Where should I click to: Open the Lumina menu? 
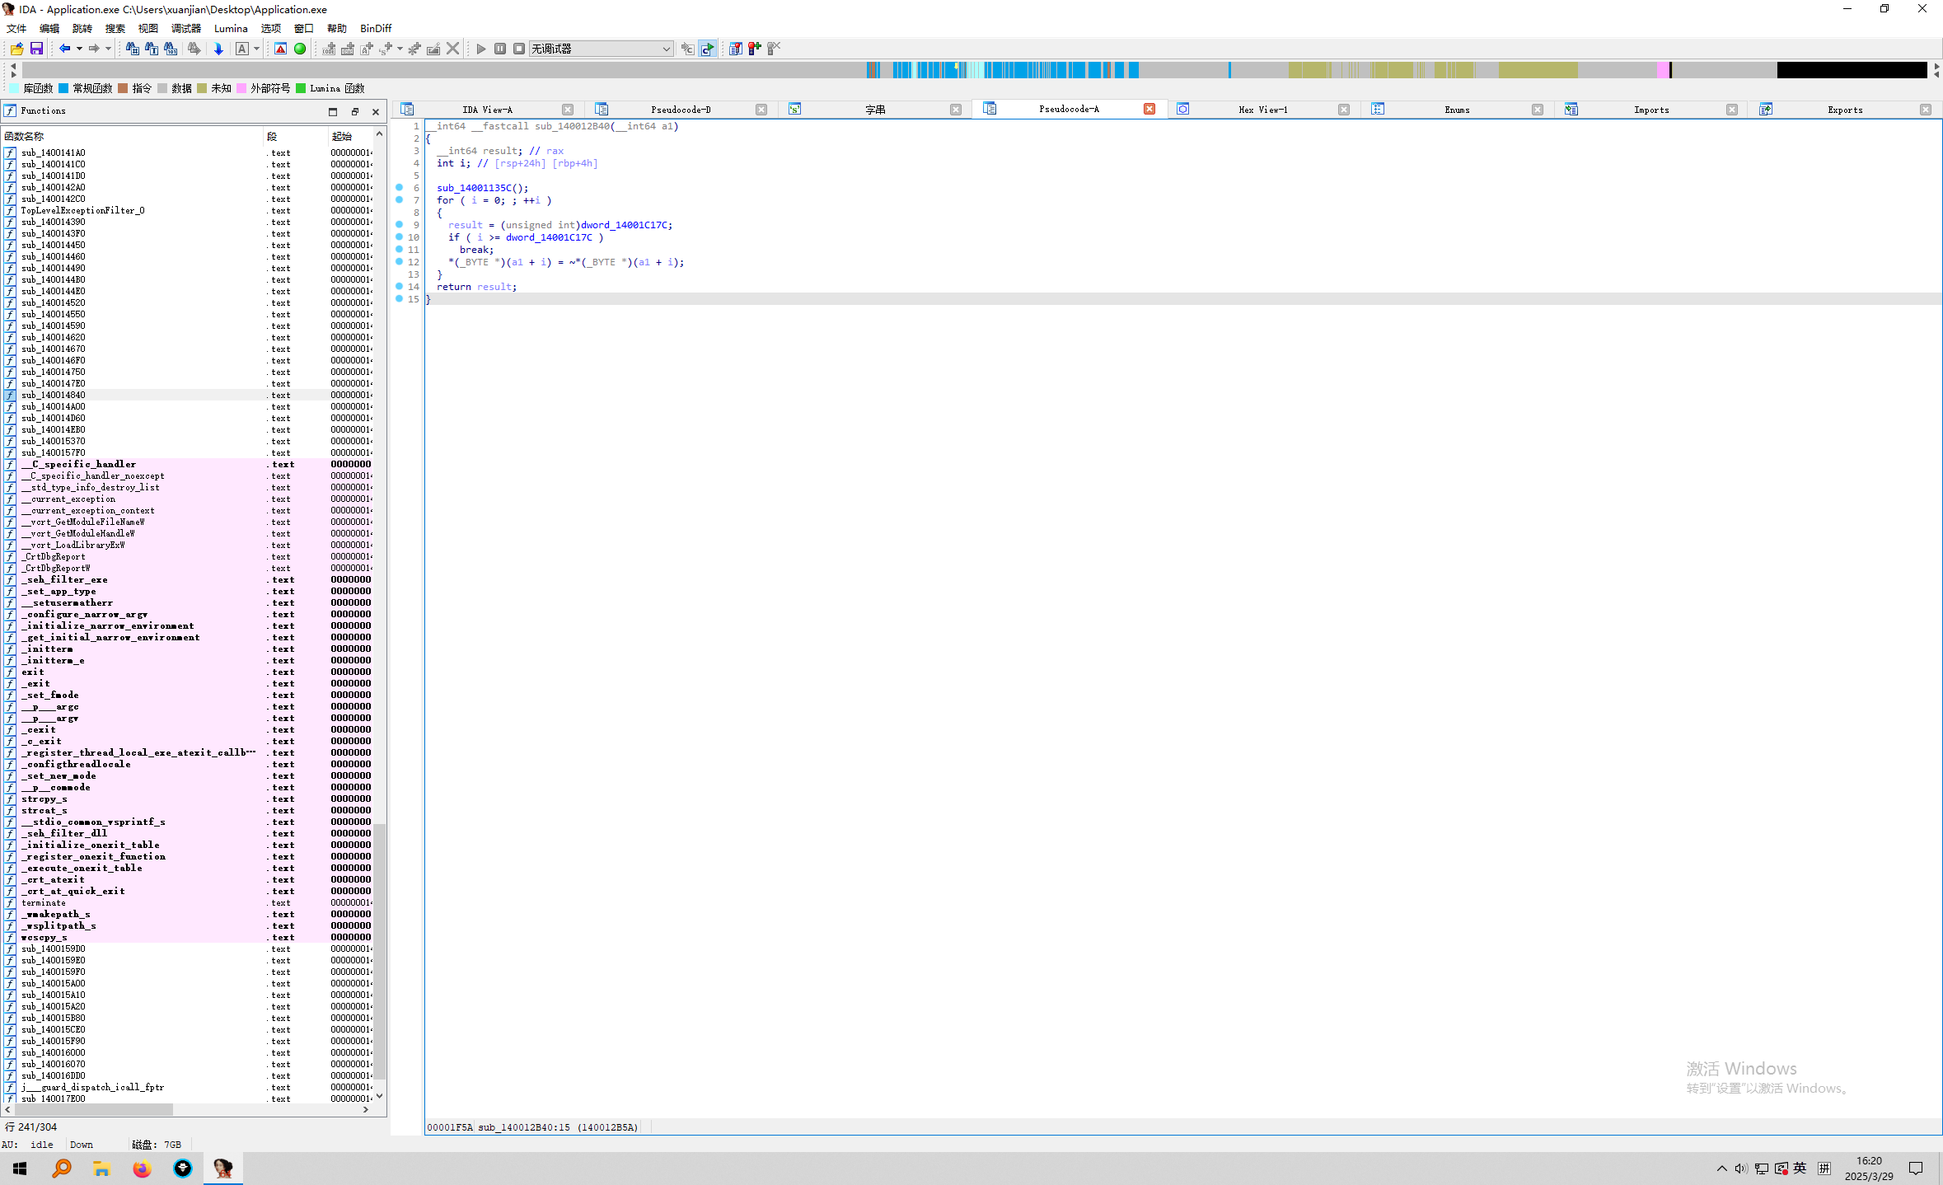(x=231, y=28)
